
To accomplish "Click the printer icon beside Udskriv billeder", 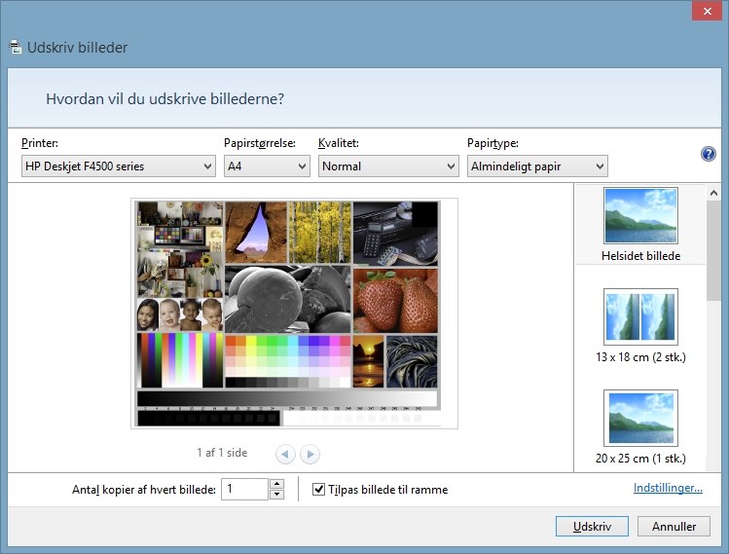I will pos(16,47).
